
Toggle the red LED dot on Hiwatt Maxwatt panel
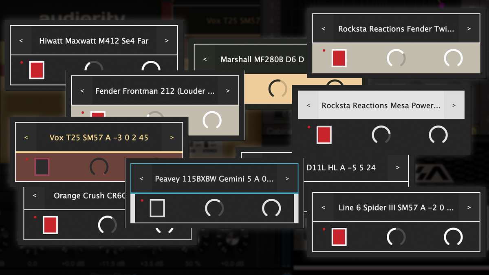22,62
